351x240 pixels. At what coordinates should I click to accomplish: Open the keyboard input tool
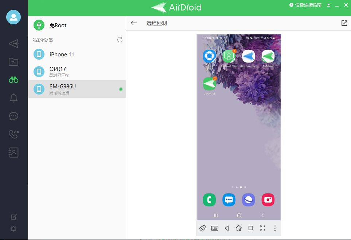pyautogui.click(x=215, y=228)
